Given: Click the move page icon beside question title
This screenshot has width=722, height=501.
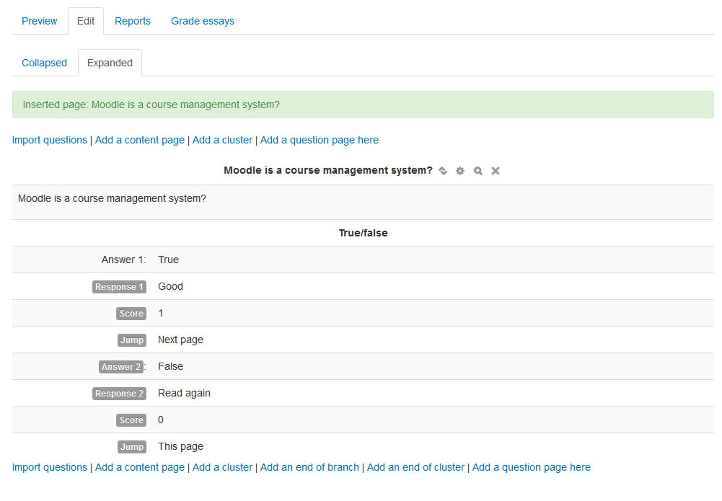Looking at the screenshot, I should coord(443,170).
